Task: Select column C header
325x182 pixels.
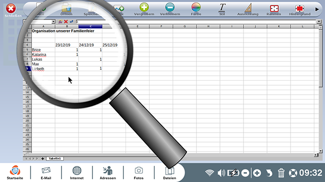Action: 90,26
